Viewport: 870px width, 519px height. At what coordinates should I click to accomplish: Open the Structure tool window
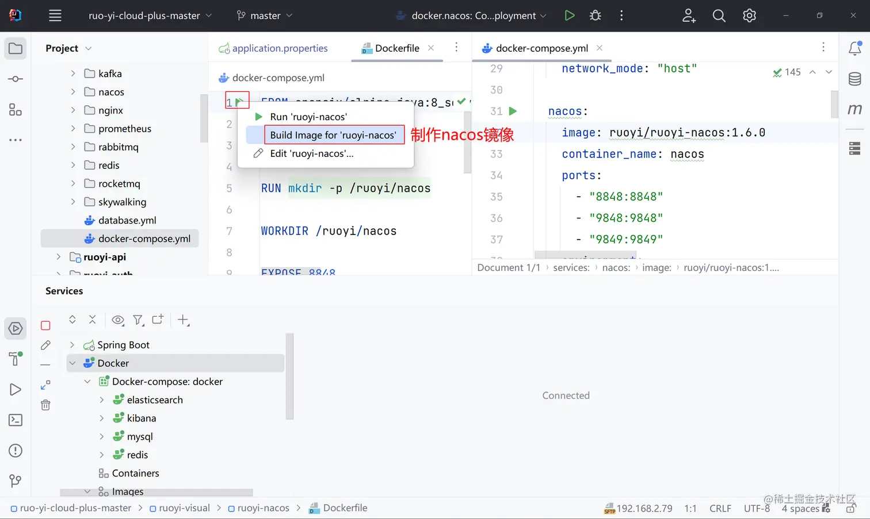(16, 109)
